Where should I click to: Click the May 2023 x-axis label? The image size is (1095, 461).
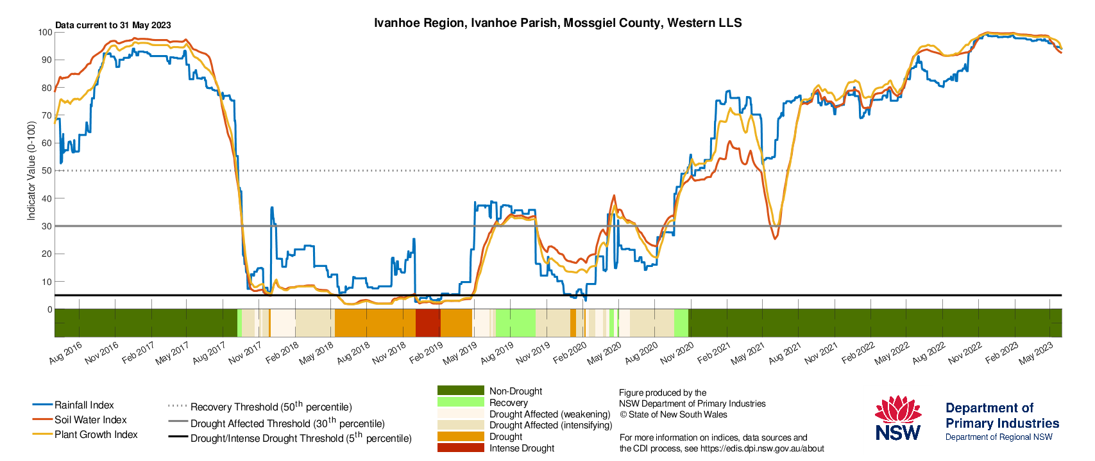[1036, 352]
